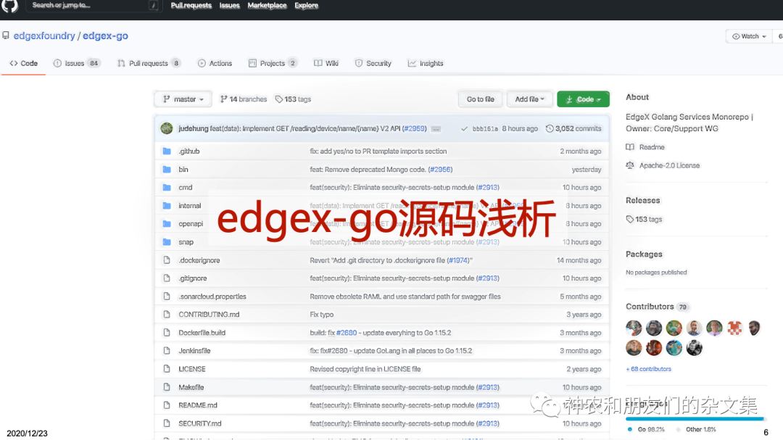Click the Dockerfile.build file icon
The width and height of the screenshot is (783, 440).
167,333
